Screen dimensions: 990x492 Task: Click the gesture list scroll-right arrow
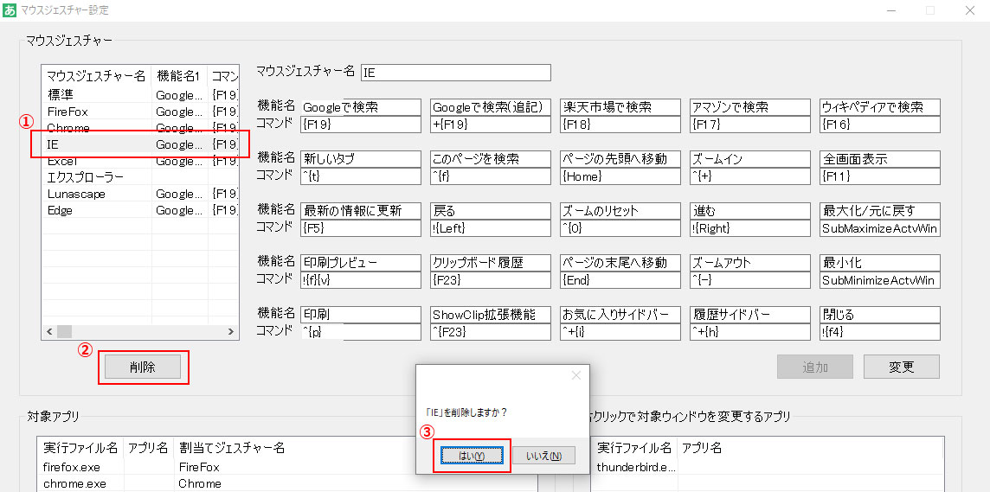pos(231,331)
